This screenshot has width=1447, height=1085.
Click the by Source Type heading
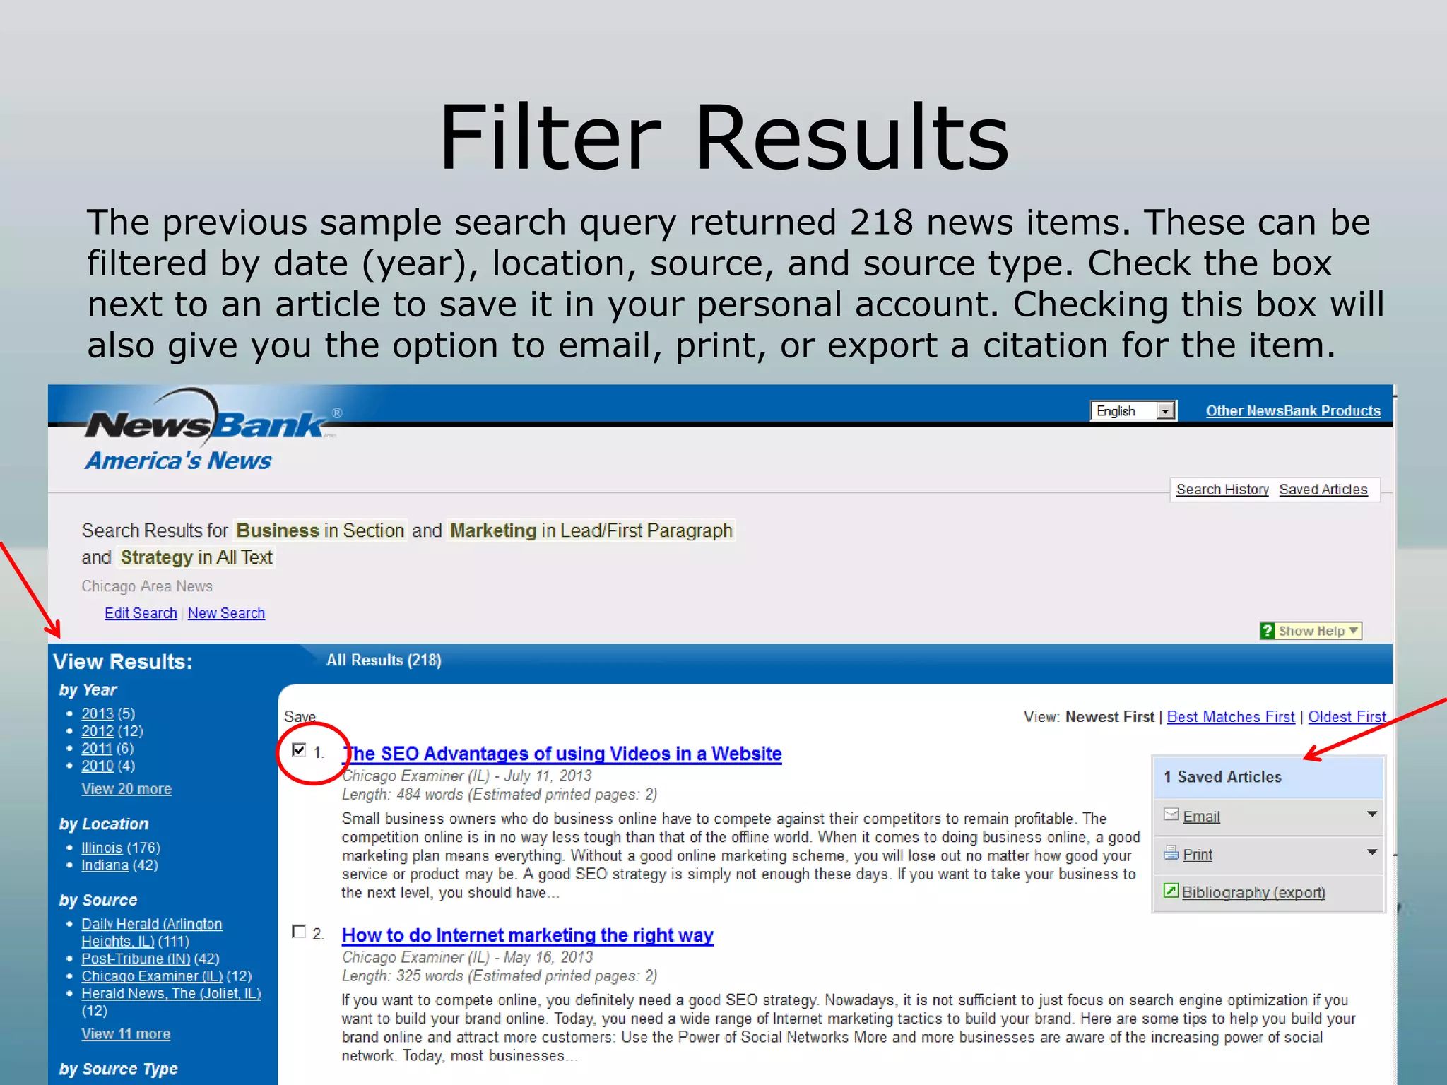(118, 1069)
